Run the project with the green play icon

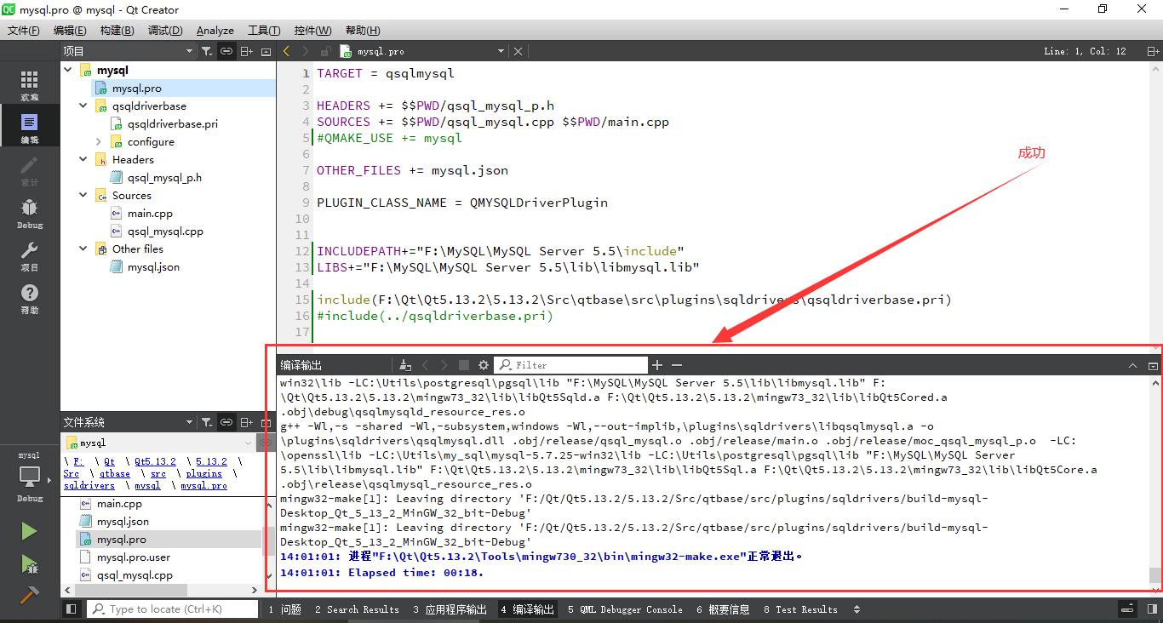[28, 530]
